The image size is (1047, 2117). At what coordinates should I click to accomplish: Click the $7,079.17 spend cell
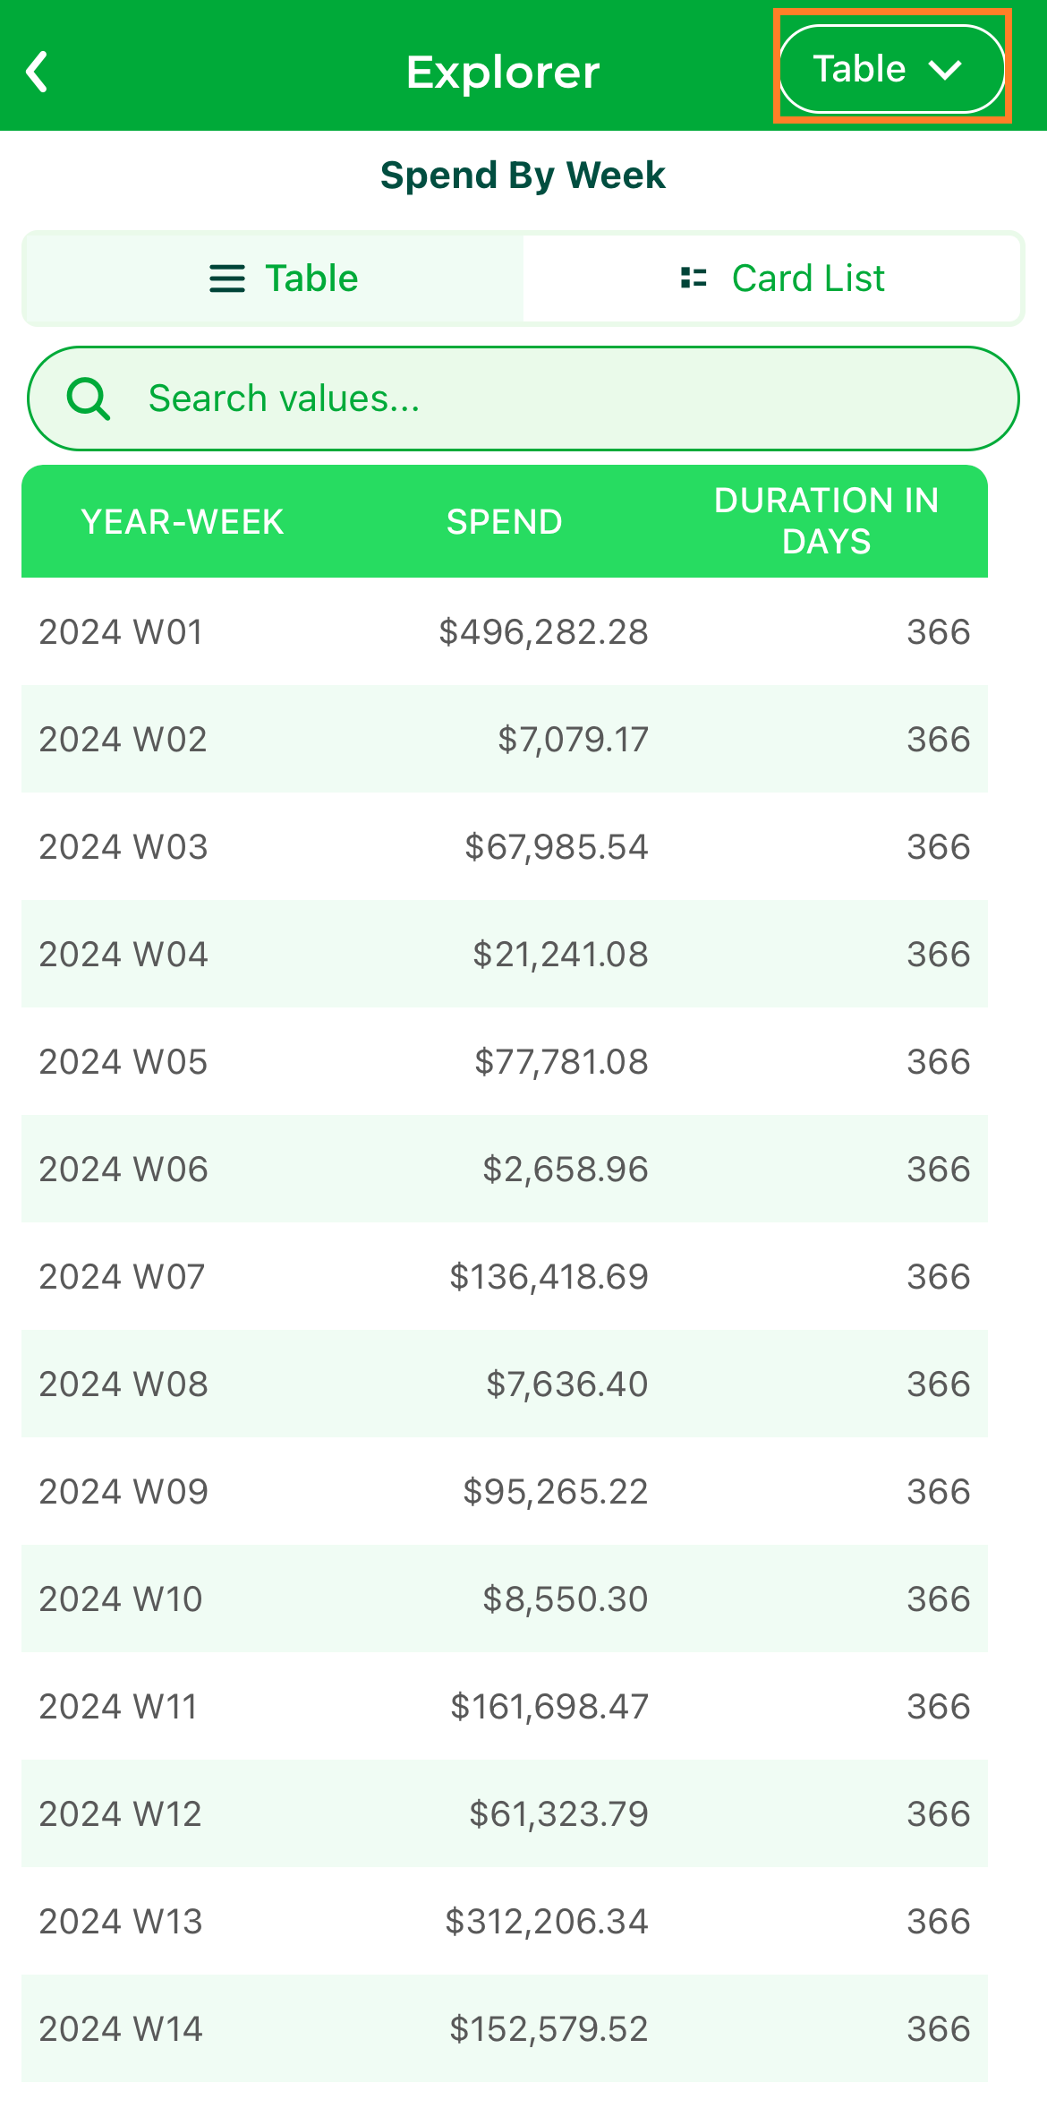click(x=573, y=739)
